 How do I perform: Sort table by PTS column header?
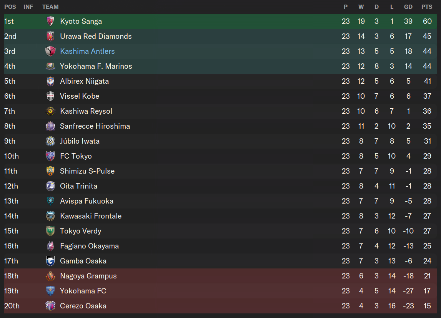click(427, 7)
